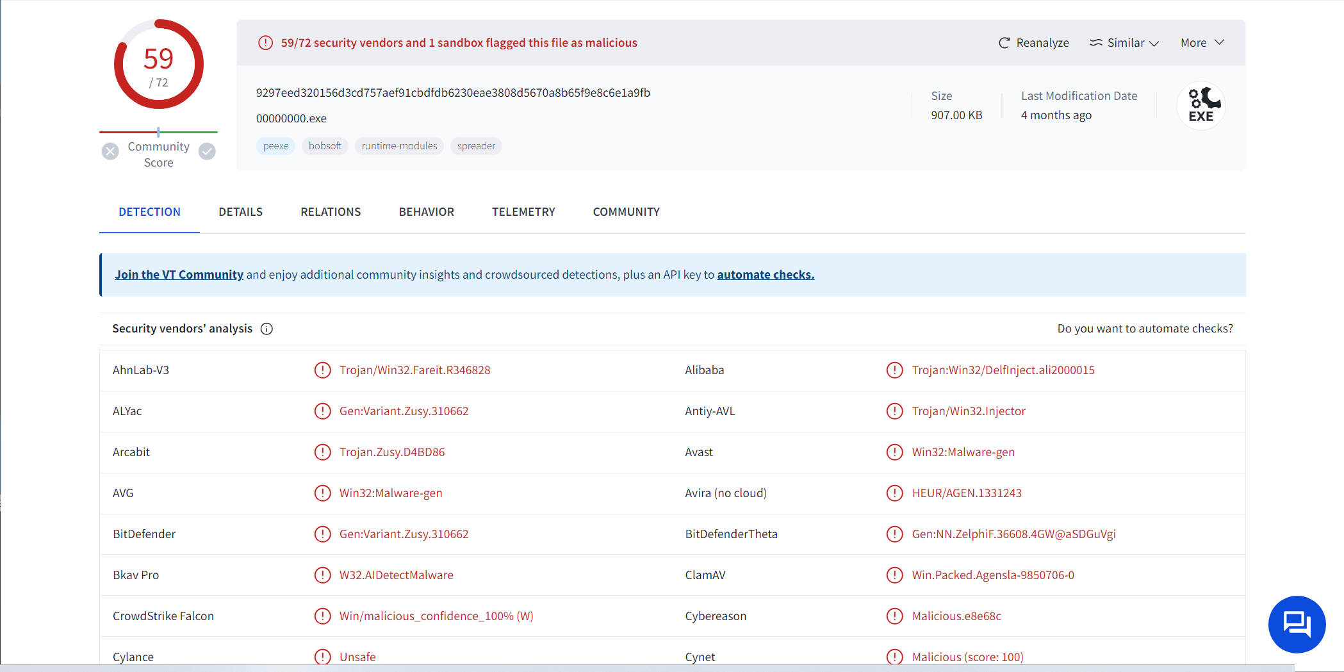Click the alert icon in malicious banner
The image size is (1344, 672).
(x=265, y=43)
